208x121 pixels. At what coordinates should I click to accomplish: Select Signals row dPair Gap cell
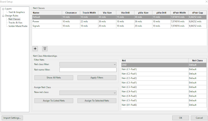pos(198,26)
